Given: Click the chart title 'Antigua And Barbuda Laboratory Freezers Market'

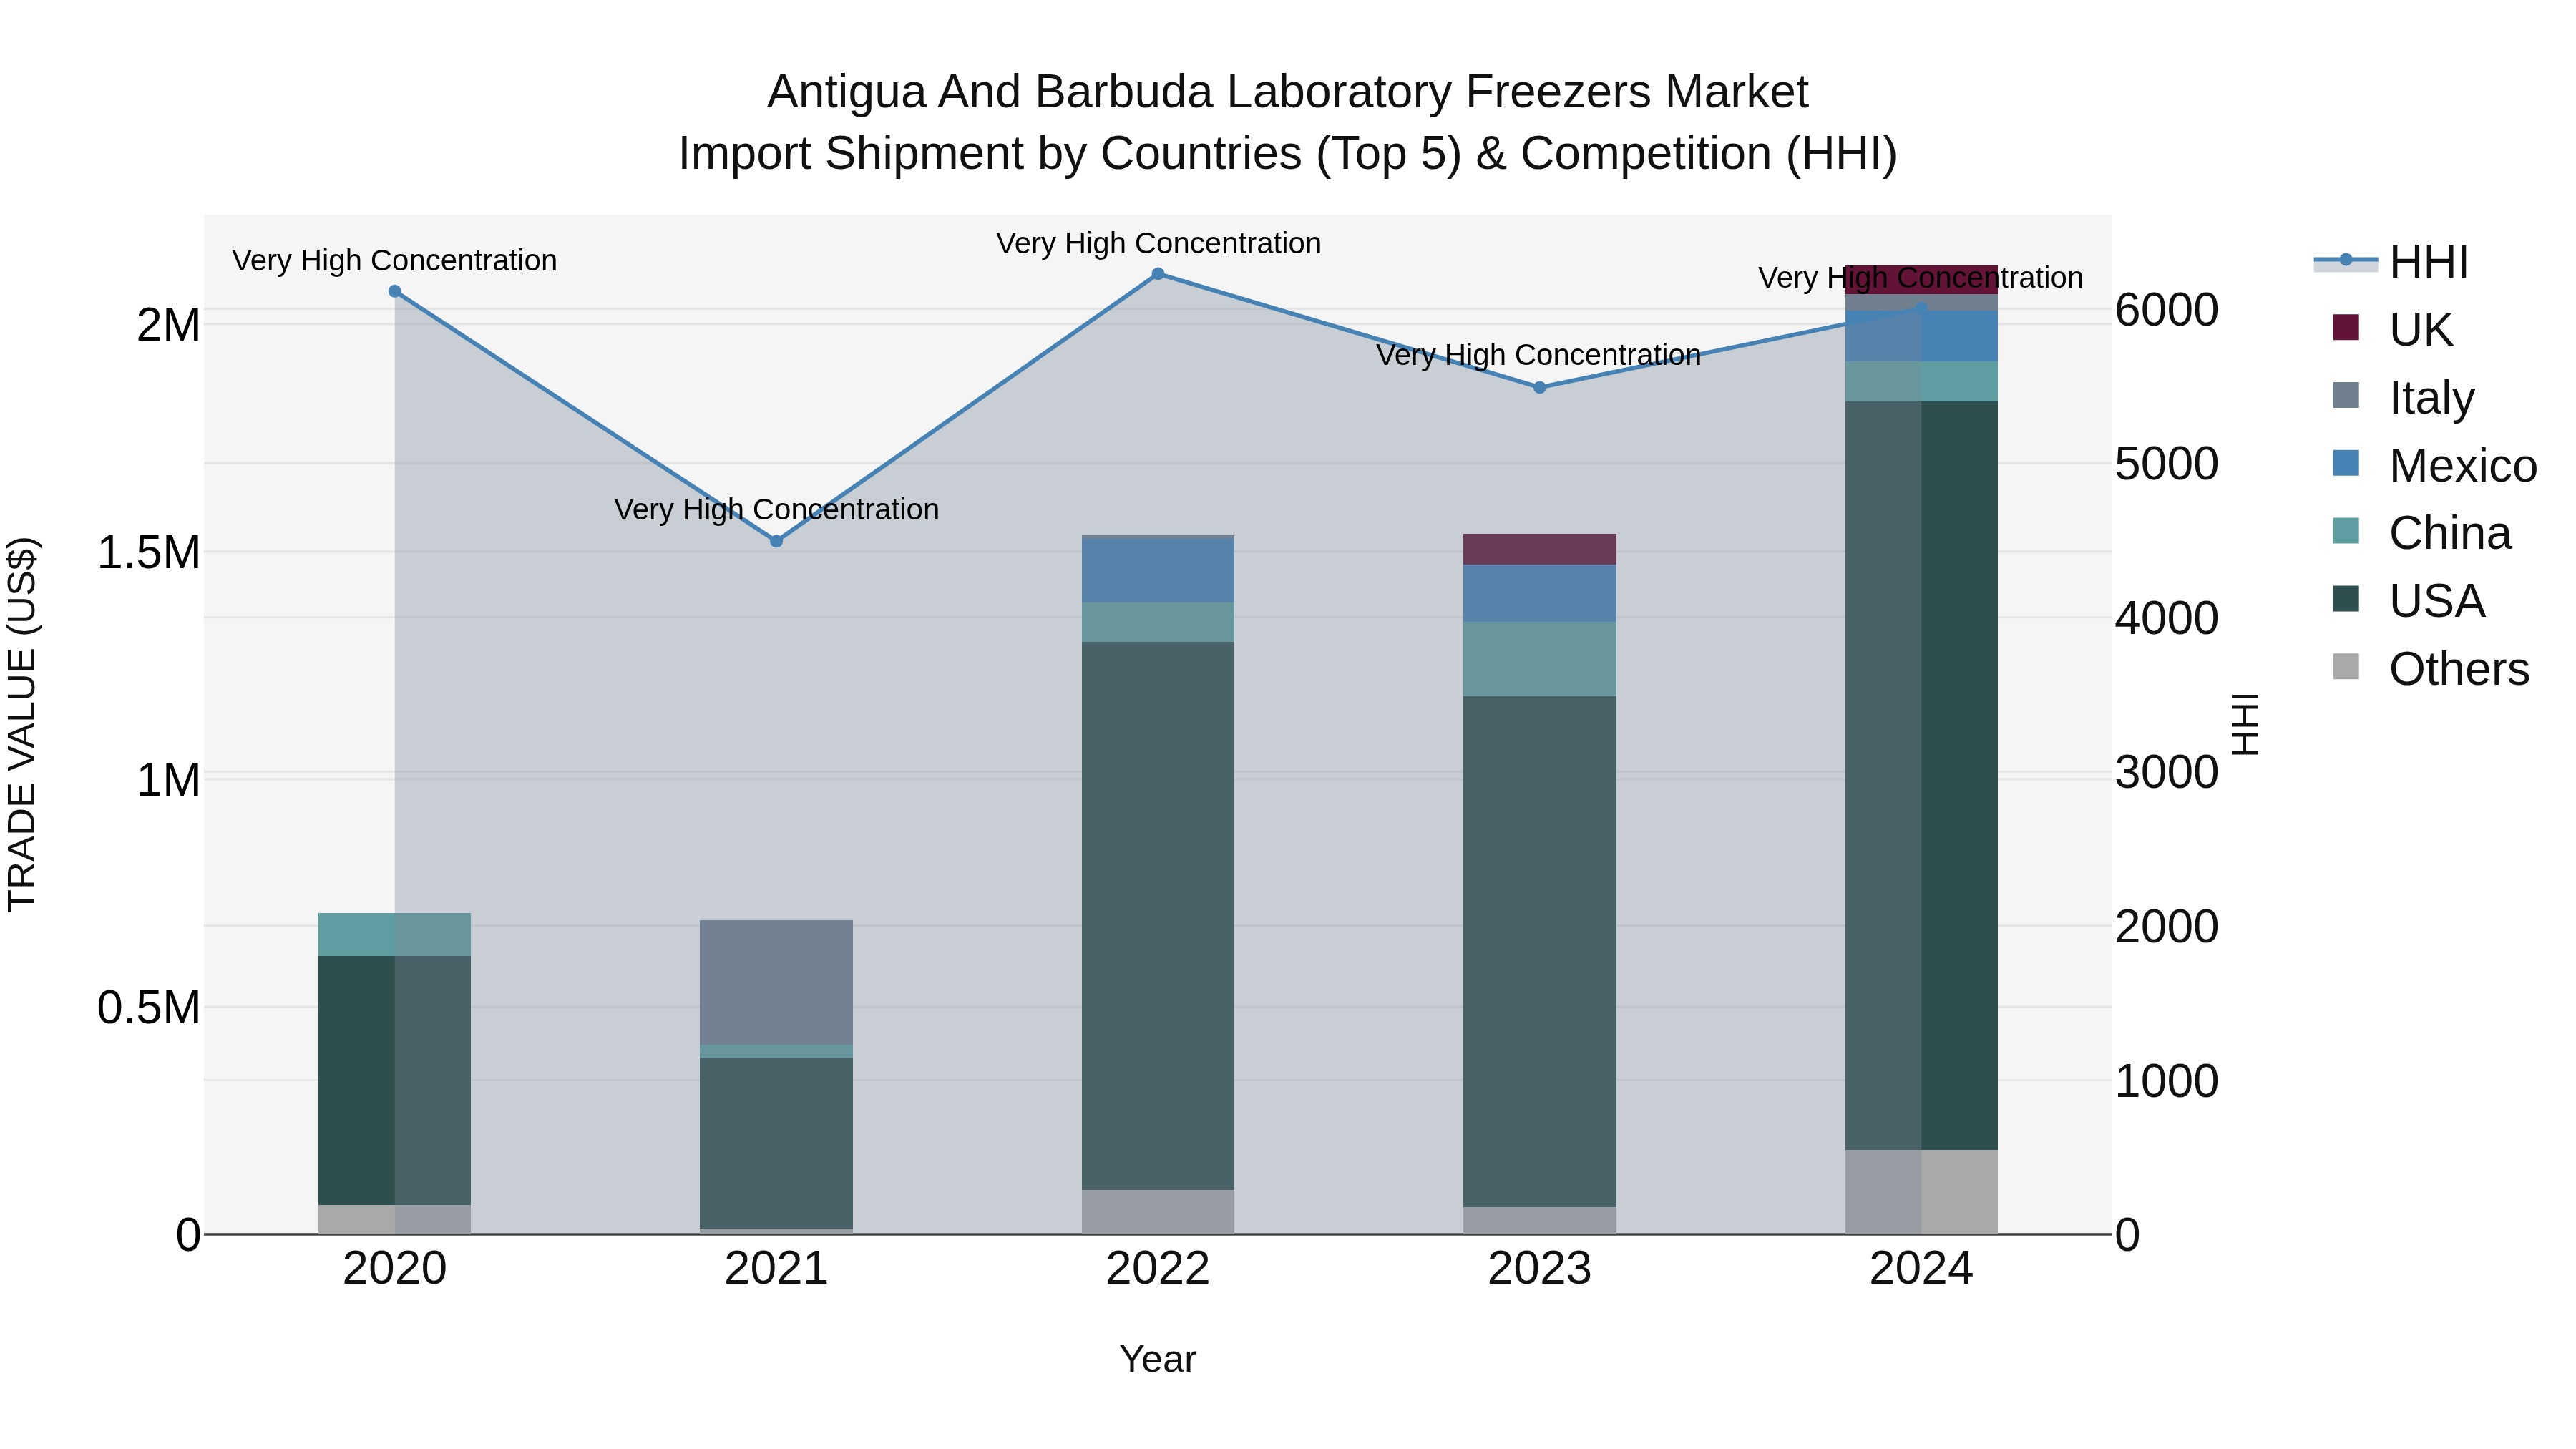Looking at the screenshot, I should (1288, 92).
